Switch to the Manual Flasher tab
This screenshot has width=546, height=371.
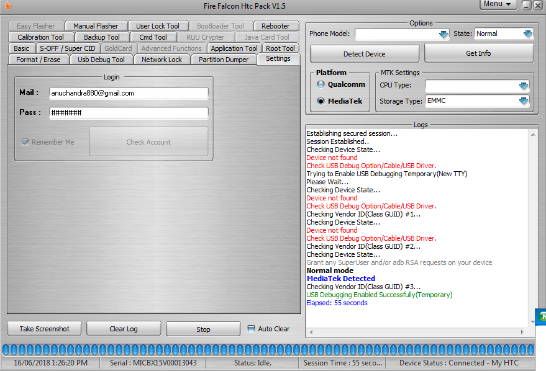click(x=96, y=26)
